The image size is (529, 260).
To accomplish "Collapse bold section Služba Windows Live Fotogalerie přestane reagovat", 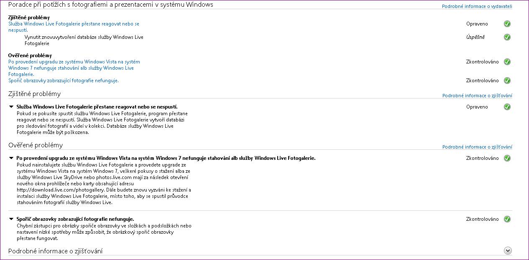I will (11, 107).
